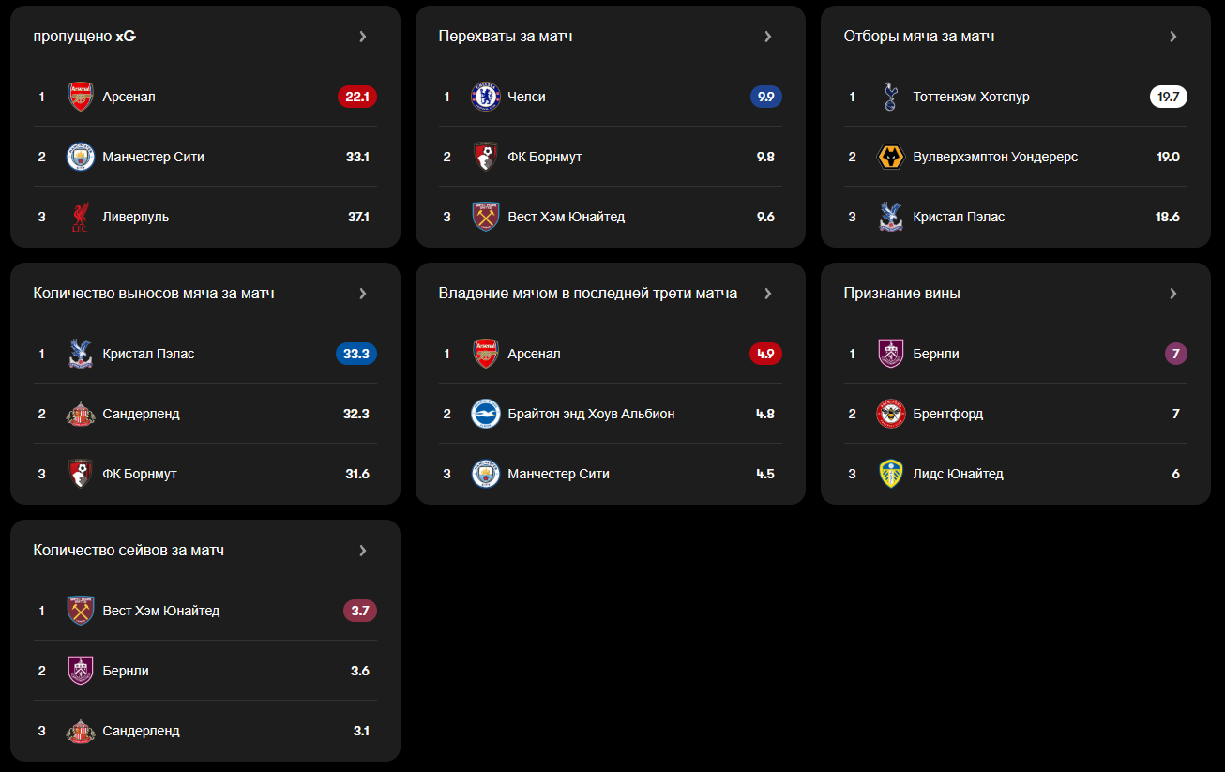Click the Arsenal crest in пропущено xG card
The height and width of the screenshot is (772, 1225).
click(x=81, y=97)
